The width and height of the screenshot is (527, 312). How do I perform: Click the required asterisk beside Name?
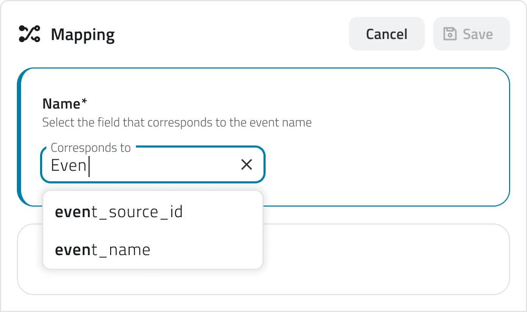84,103
